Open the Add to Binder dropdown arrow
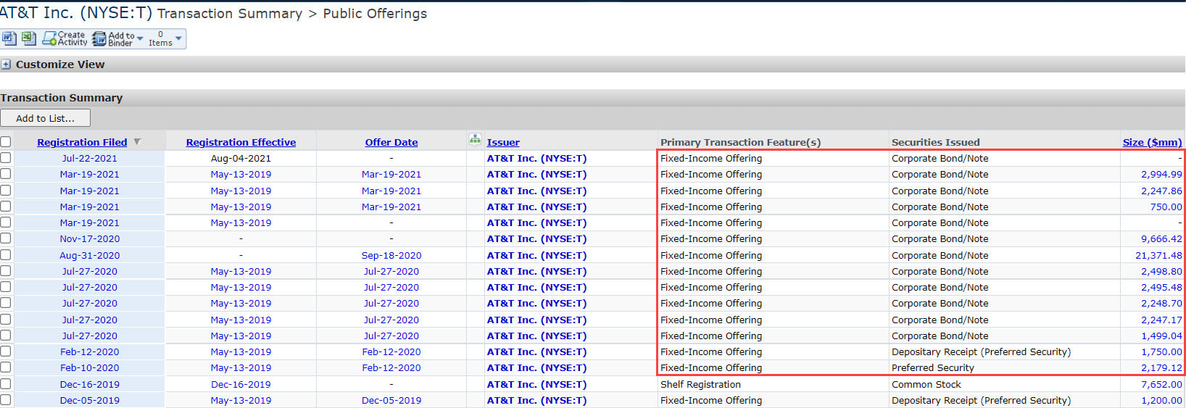Screen dimensions: 1186x408 pyautogui.click(x=140, y=38)
